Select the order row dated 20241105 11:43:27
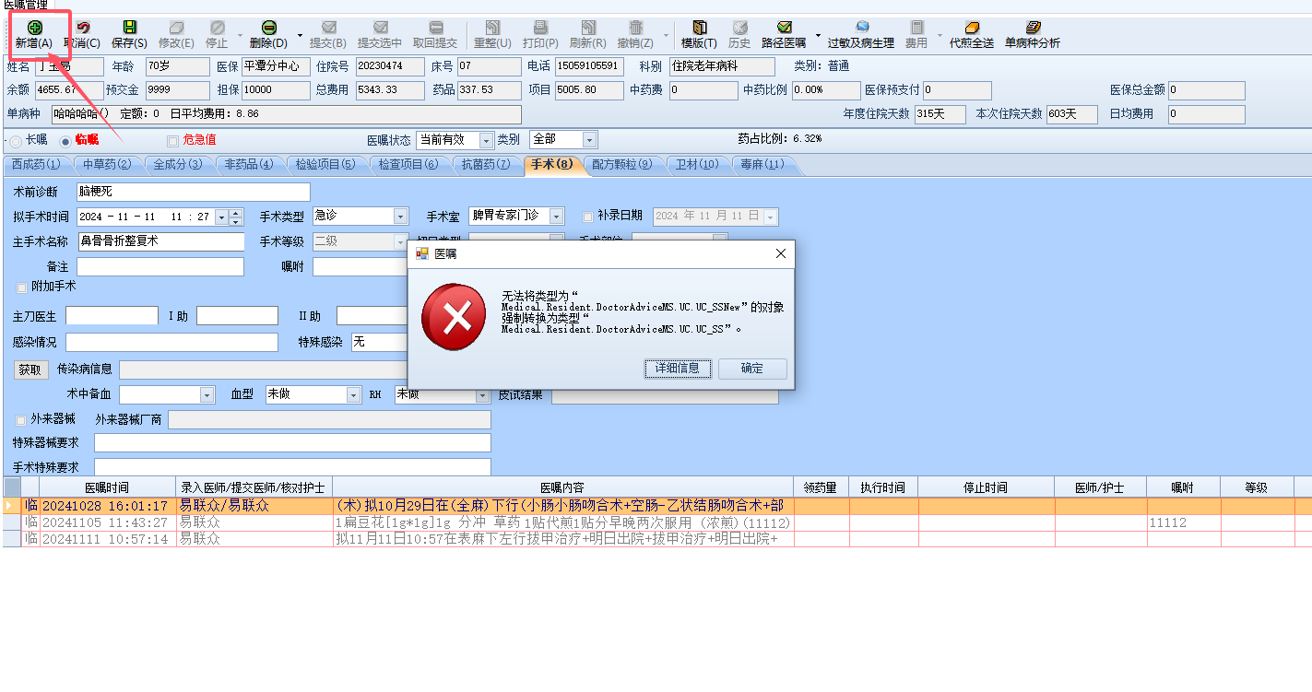 click(x=657, y=522)
